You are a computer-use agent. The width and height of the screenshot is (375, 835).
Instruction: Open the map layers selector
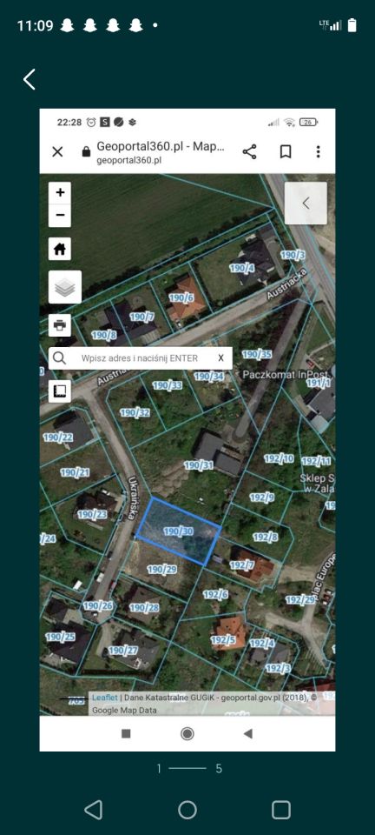(65, 287)
